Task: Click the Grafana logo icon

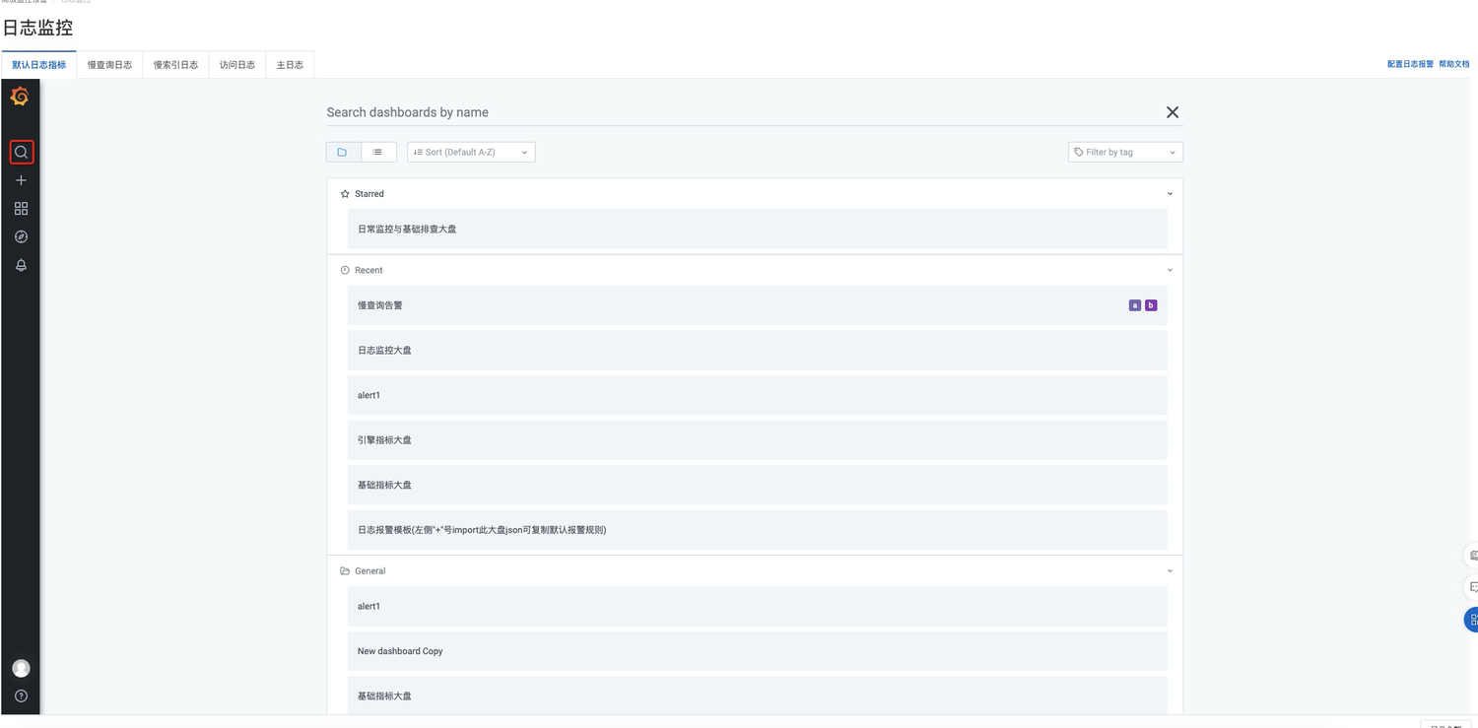Action: [20, 97]
